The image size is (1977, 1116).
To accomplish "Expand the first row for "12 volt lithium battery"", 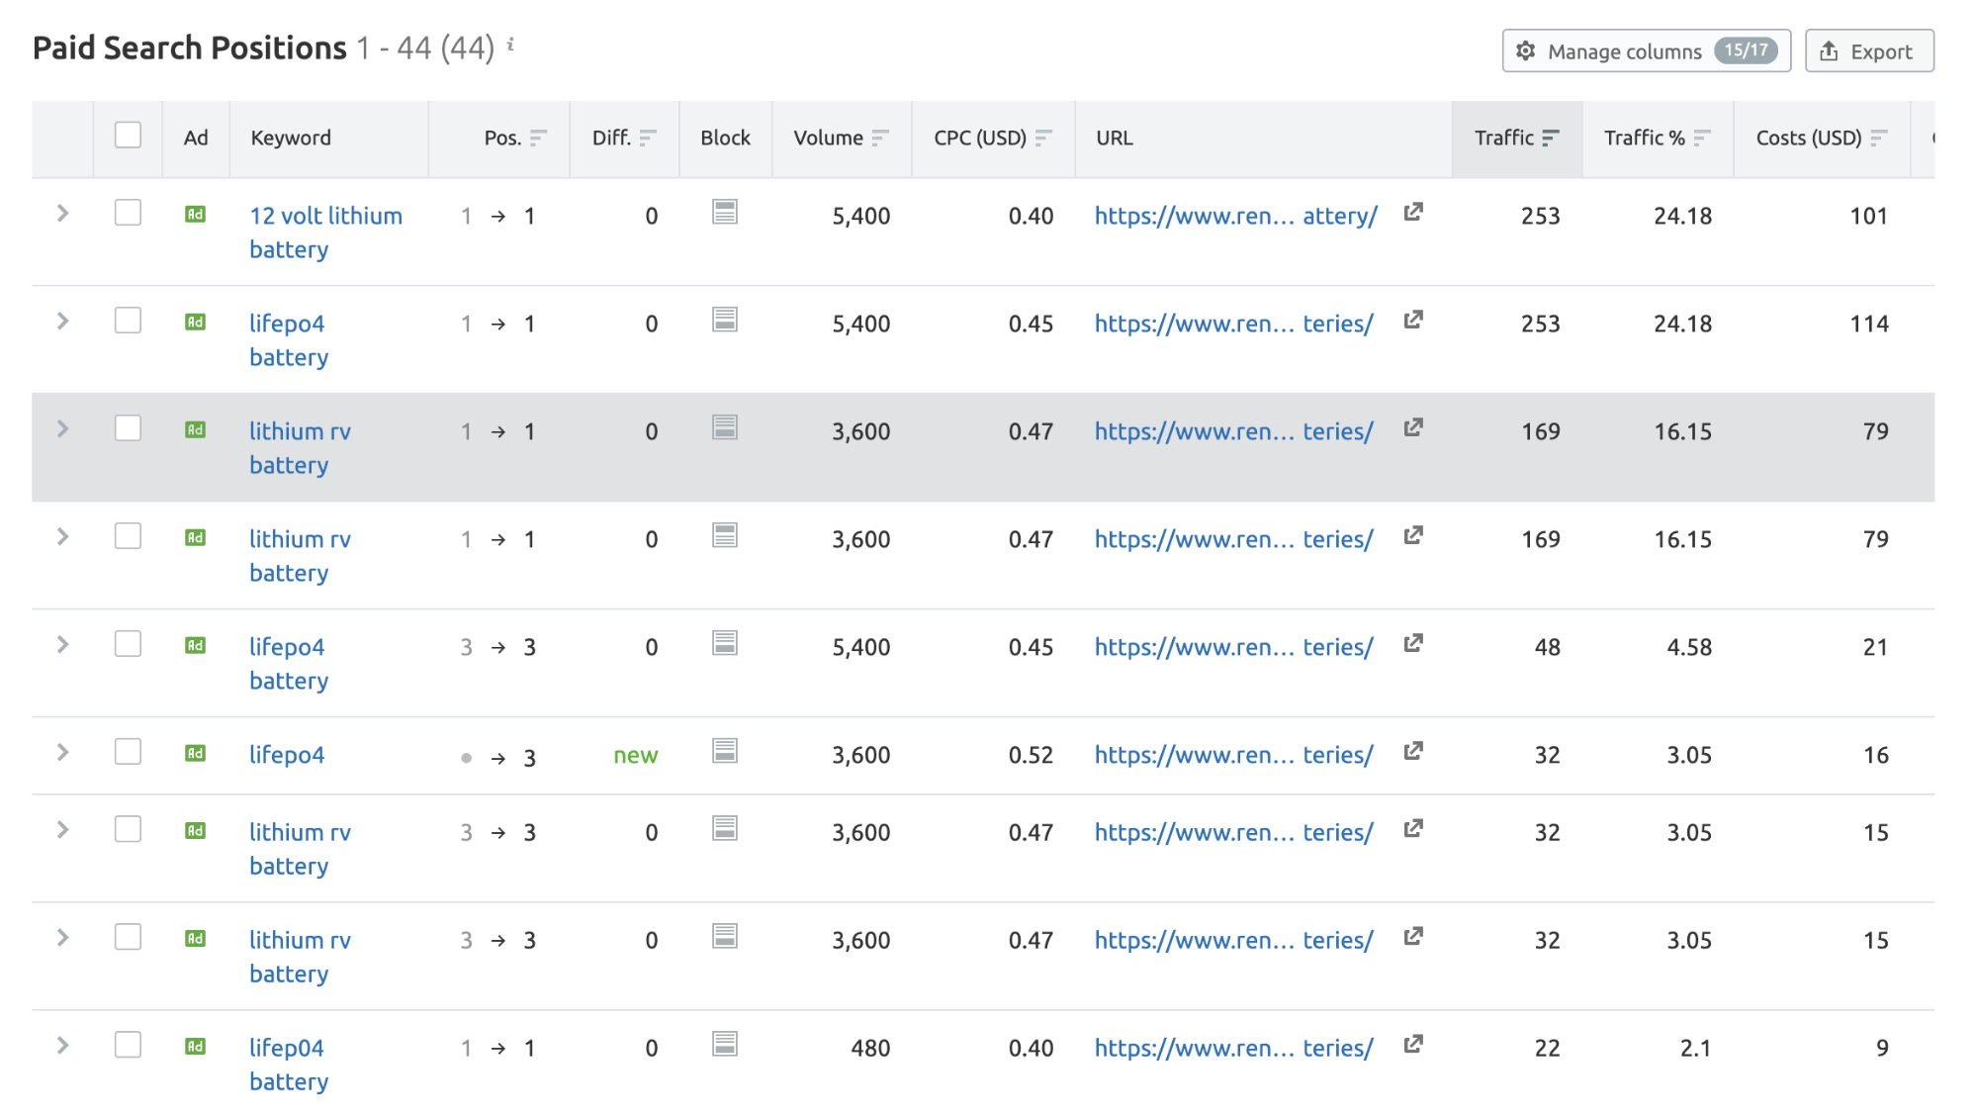I will point(61,213).
